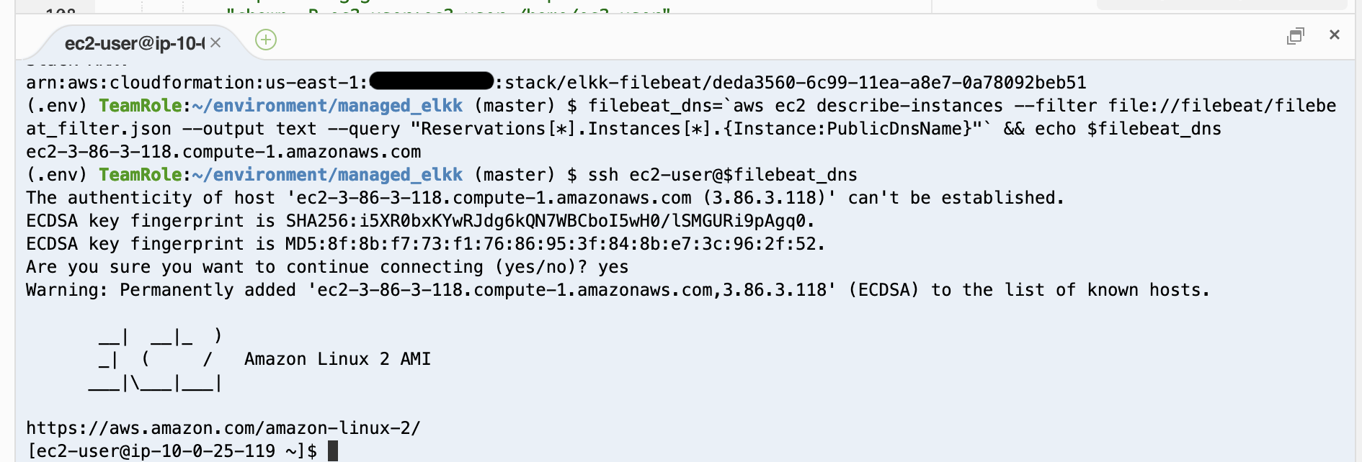Click the ASCII art Amazon Linux logo
The width and height of the screenshot is (1362, 462).
[x=156, y=359]
